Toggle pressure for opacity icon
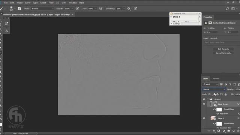This screenshot has width=240, height=135. coord(77,9)
